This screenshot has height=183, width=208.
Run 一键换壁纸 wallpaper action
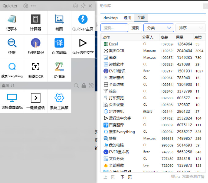(x=36, y=101)
